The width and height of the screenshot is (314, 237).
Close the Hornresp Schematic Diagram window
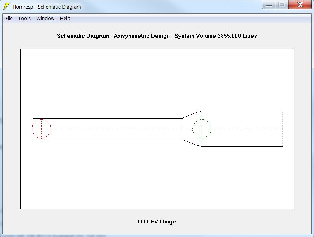pyautogui.click(x=300, y=5)
